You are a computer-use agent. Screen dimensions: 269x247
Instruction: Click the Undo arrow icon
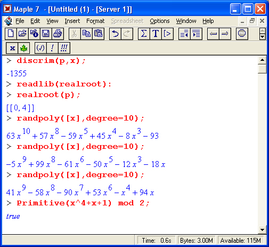tap(115, 34)
